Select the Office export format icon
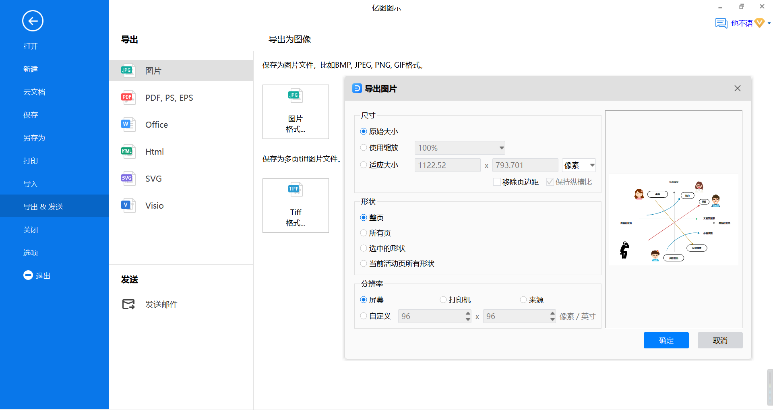 (128, 124)
